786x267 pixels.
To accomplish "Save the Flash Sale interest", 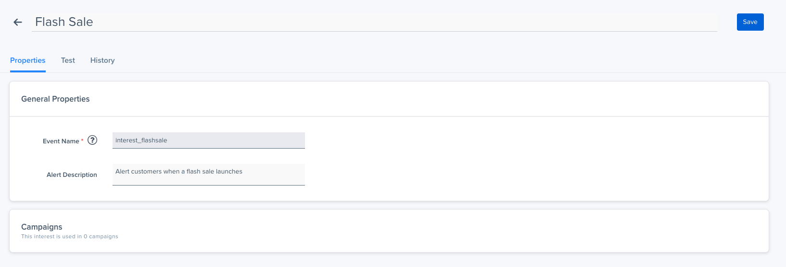I will [x=750, y=22].
